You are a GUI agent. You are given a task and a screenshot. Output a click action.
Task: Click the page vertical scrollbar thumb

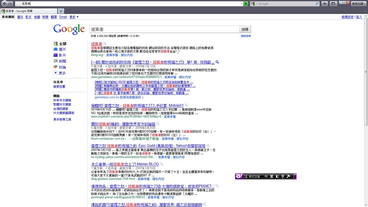tap(366, 72)
